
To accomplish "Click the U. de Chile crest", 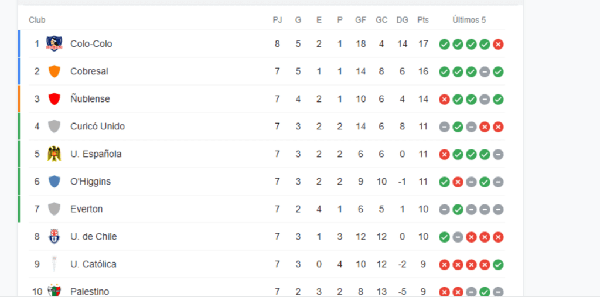I will tap(54, 237).
